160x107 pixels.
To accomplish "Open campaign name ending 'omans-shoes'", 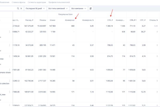I will tap(5, 72).
